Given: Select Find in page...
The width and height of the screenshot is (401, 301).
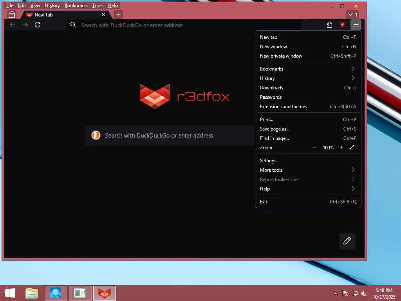Looking at the screenshot, I should pyautogui.click(x=308, y=138).
